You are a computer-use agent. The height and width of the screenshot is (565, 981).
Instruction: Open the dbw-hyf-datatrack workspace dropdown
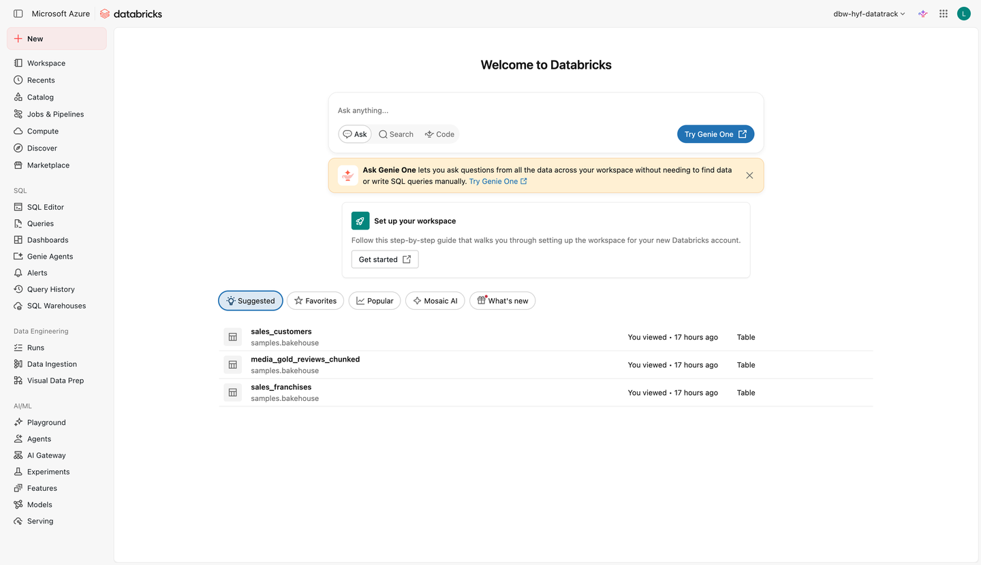(869, 14)
